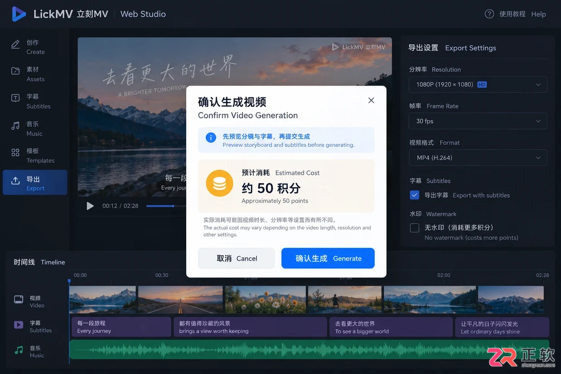Select the Export section in sidebar
This screenshot has height=374, width=561.
click(35, 183)
